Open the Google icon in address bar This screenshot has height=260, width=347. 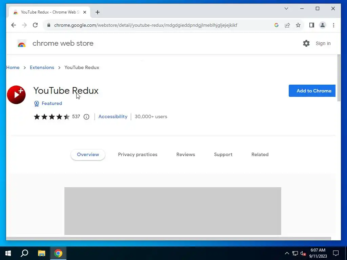(277, 25)
